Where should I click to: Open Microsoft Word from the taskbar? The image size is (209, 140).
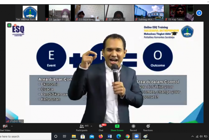110,137
